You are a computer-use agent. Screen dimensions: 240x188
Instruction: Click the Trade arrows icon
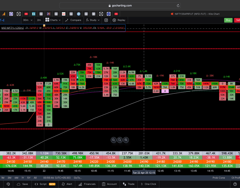[124, 184]
